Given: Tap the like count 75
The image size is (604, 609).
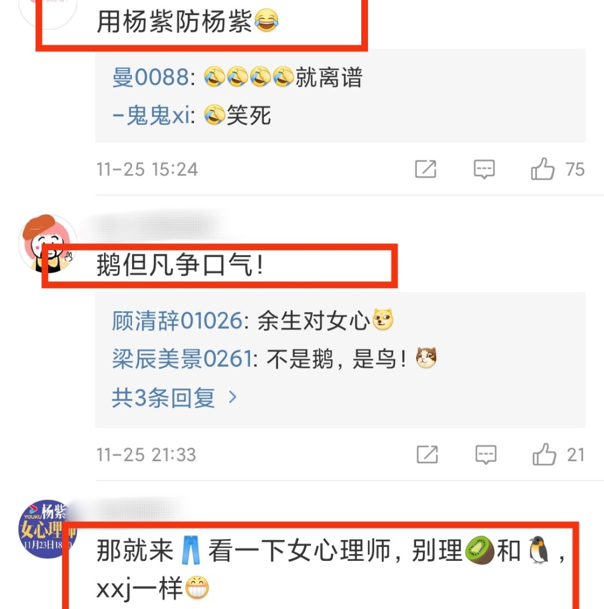Looking at the screenshot, I should click(x=575, y=169).
